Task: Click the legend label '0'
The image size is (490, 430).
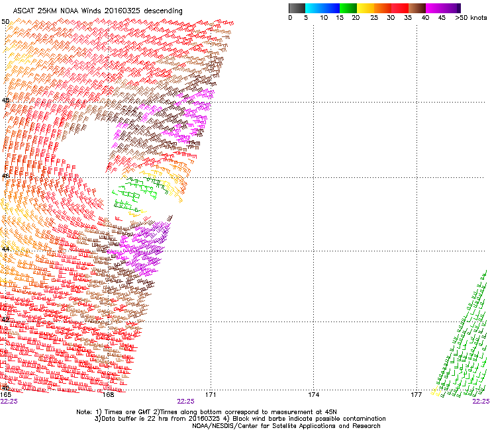Action: click(x=290, y=18)
